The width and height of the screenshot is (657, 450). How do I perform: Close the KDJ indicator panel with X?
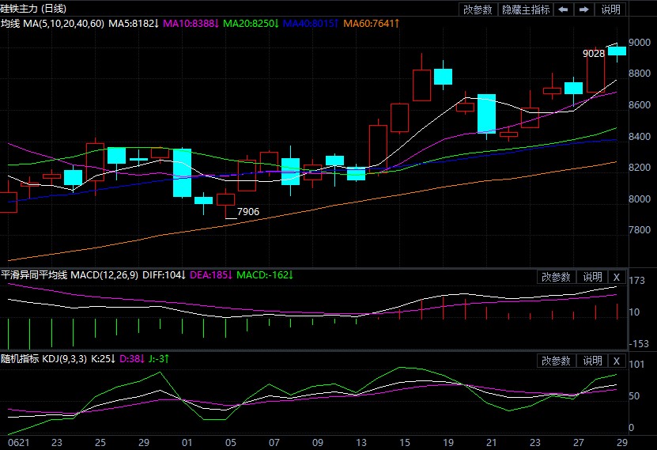coord(617,361)
